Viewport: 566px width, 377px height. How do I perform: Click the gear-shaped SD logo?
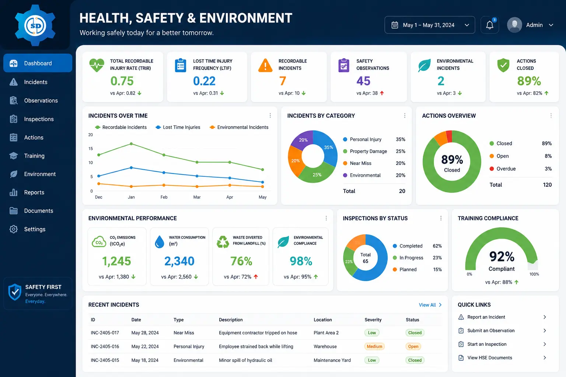point(35,25)
